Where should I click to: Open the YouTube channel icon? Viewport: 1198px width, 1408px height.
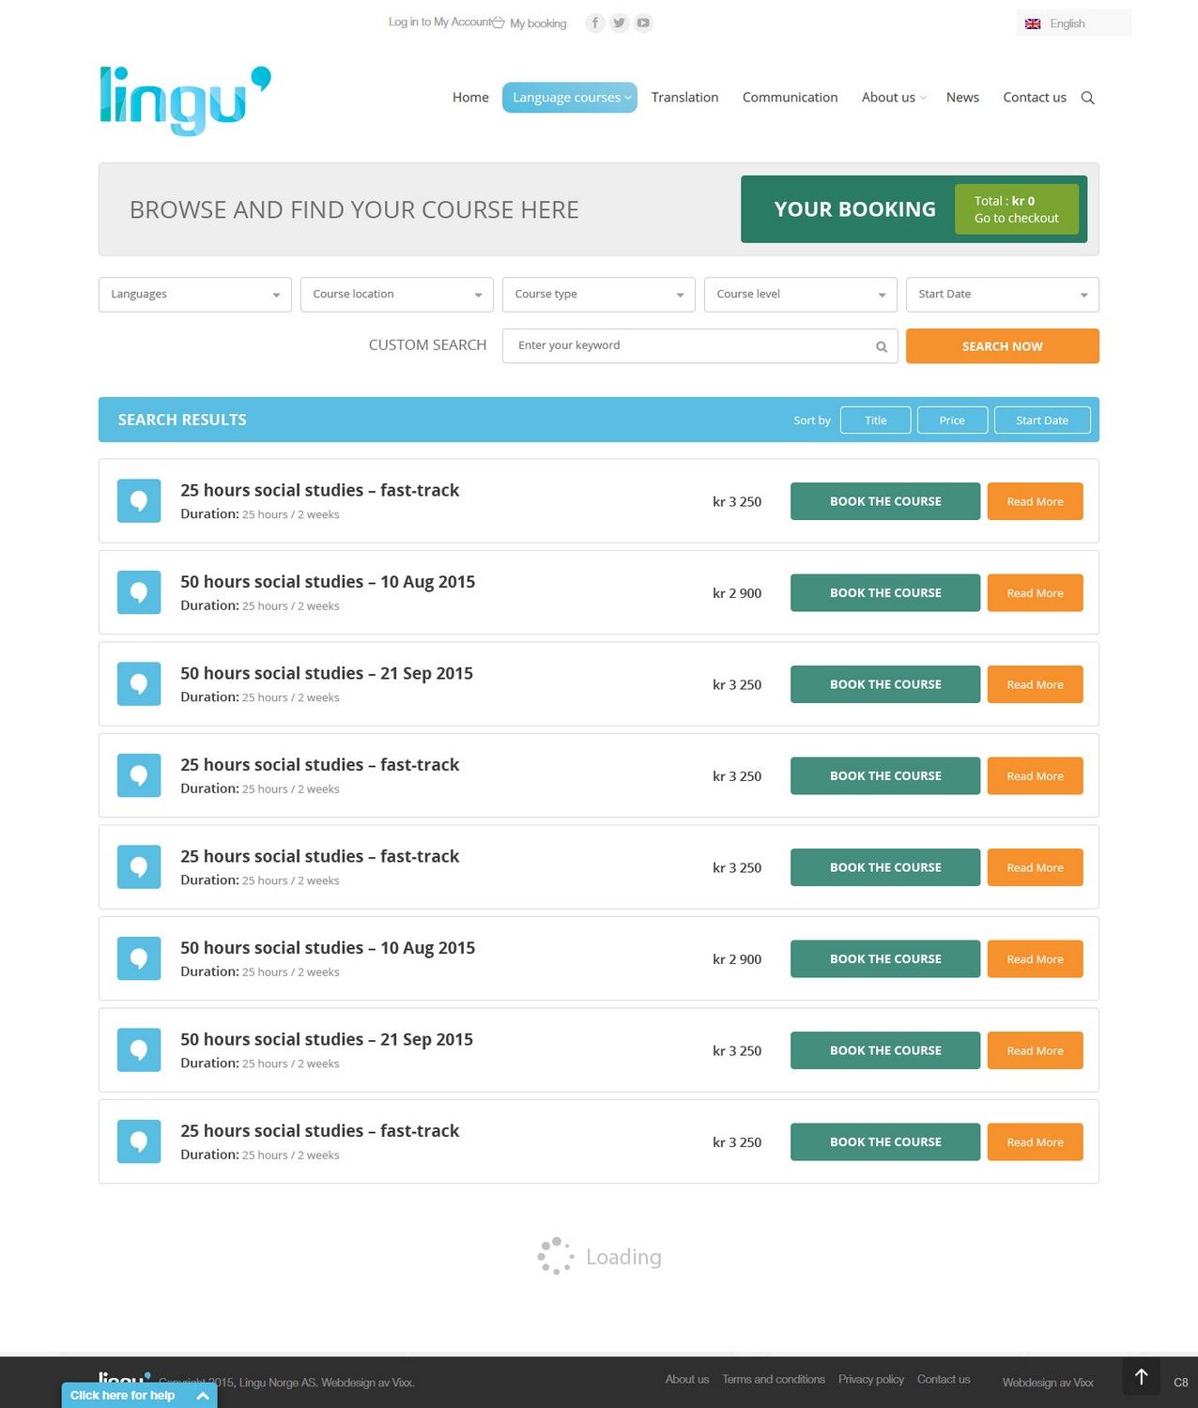(x=643, y=23)
